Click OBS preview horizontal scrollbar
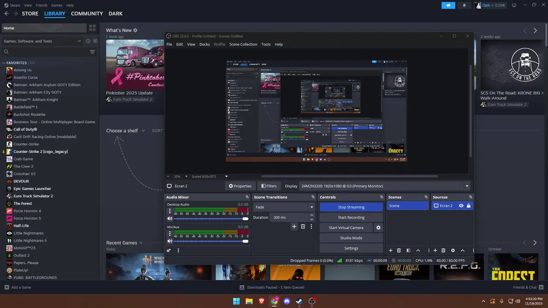 [x=349, y=176]
